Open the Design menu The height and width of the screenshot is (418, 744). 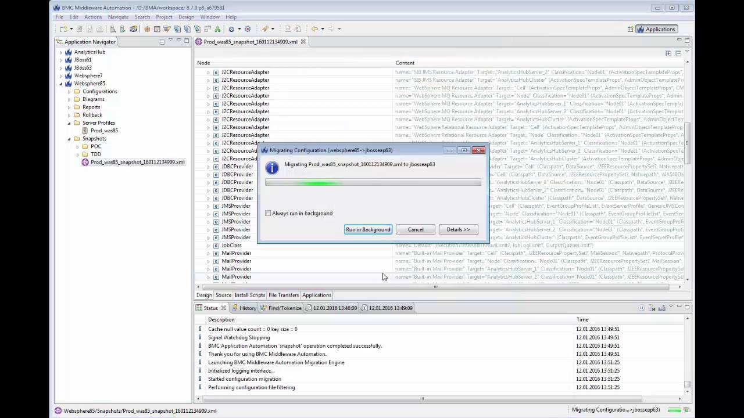click(x=186, y=17)
